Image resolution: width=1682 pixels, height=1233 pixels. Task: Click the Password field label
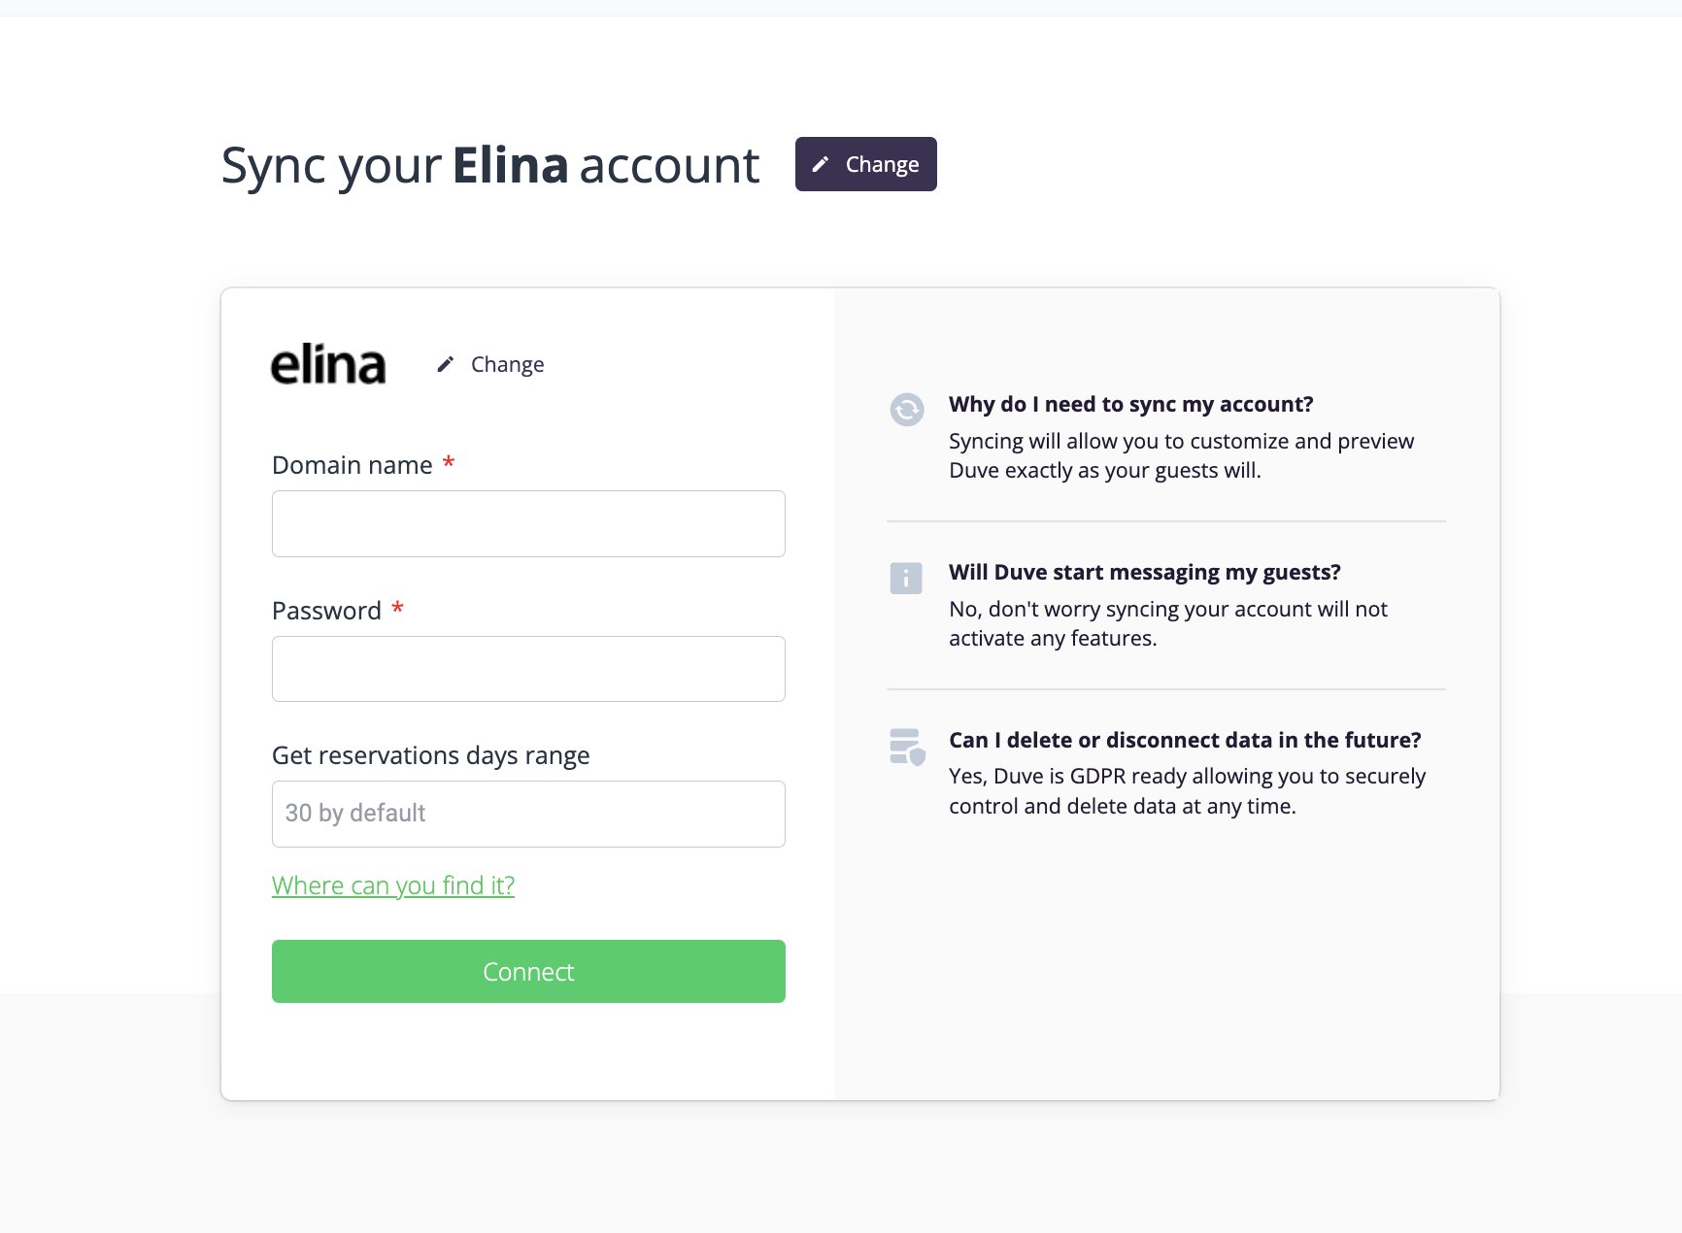[x=326, y=611]
